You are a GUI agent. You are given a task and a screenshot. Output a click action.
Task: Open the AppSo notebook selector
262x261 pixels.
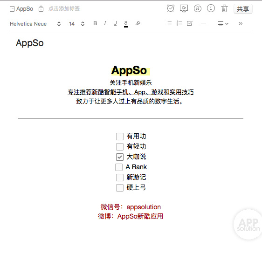[x=21, y=9]
